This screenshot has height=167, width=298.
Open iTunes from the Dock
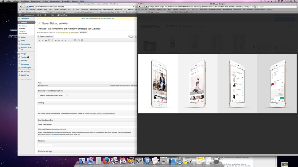pos(147,161)
